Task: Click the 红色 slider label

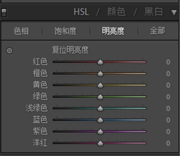Action: tap(40, 62)
